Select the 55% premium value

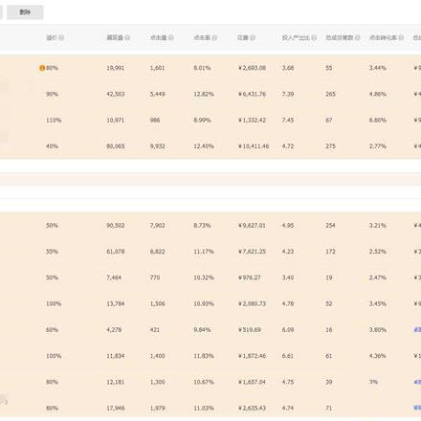coord(52,252)
